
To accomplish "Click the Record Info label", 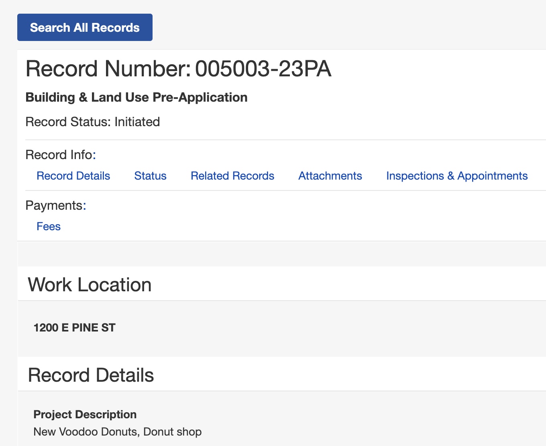I will coord(59,155).
